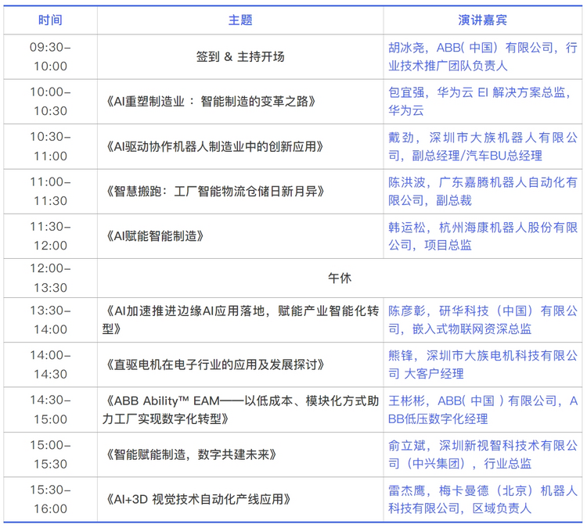Click topic AI驱动协作机器人制造业中的创新应用
Image resolution: width=587 pixels, height=528 pixels.
pos(214,146)
